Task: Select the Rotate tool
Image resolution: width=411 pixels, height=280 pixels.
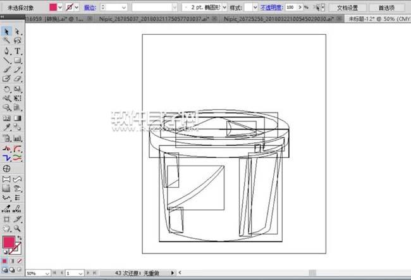Action: pos(6,89)
